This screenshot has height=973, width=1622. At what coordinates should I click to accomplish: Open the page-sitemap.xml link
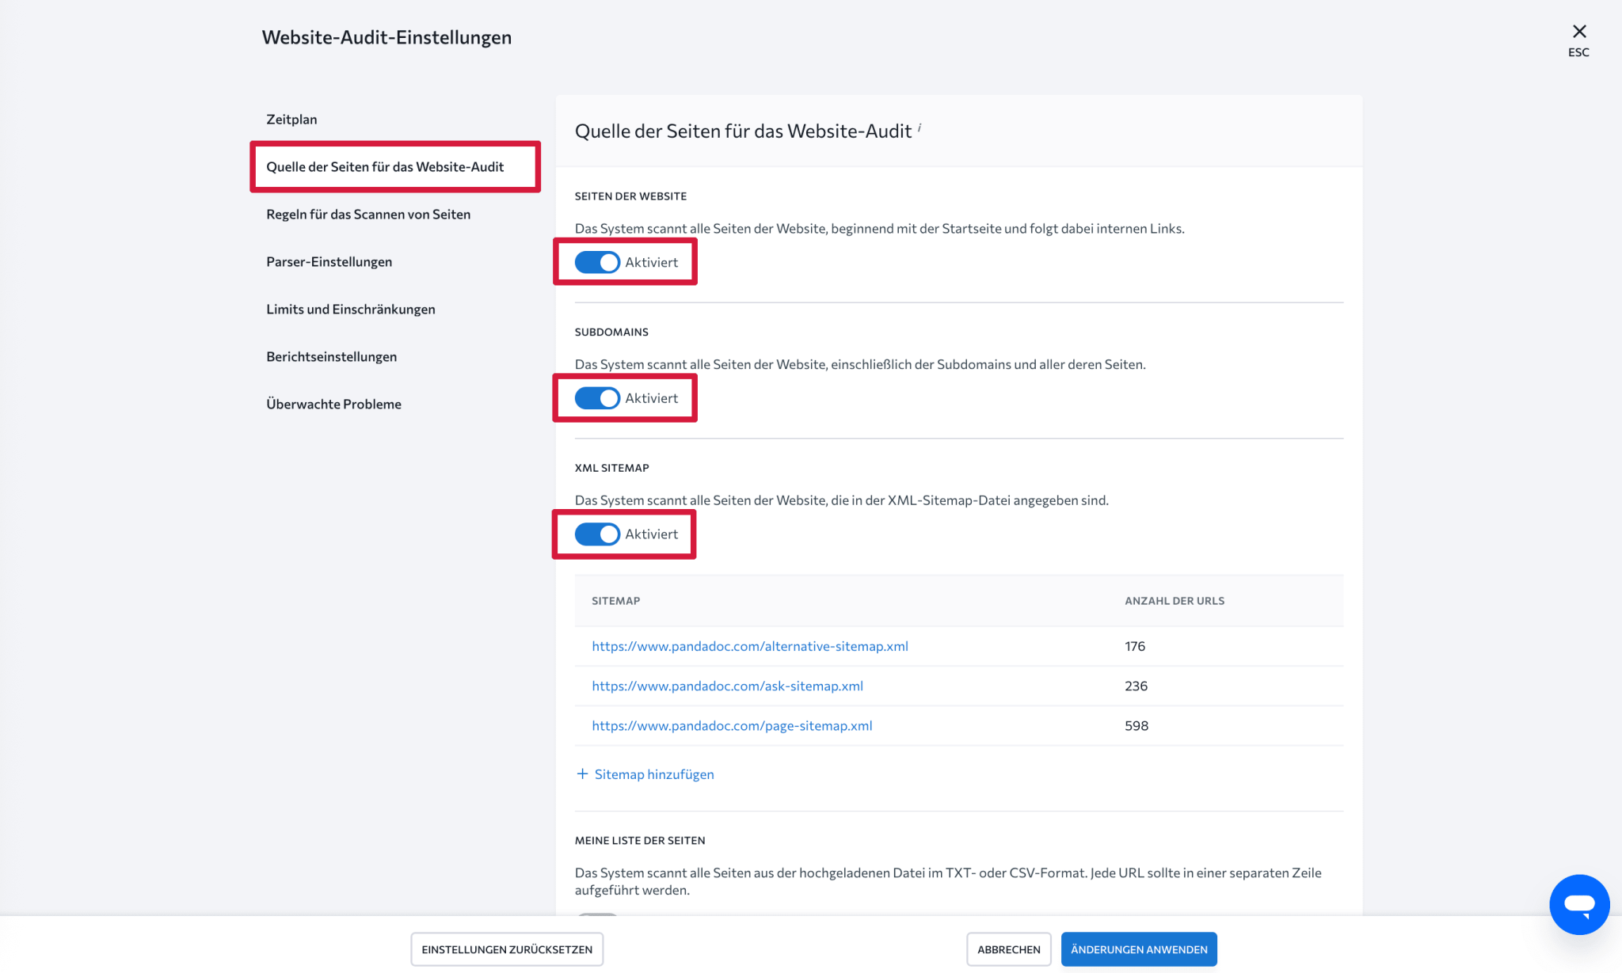coord(732,725)
